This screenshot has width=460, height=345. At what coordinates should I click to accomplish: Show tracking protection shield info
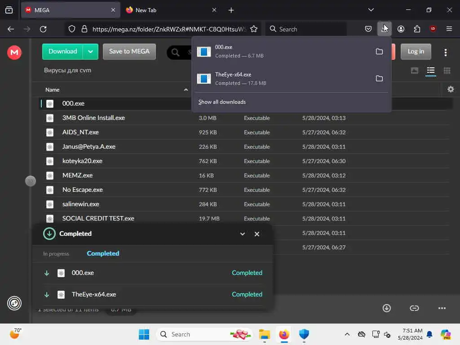[x=72, y=29]
